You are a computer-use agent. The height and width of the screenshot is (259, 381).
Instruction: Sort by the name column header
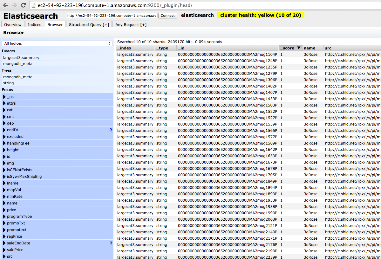tap(313, 48)
